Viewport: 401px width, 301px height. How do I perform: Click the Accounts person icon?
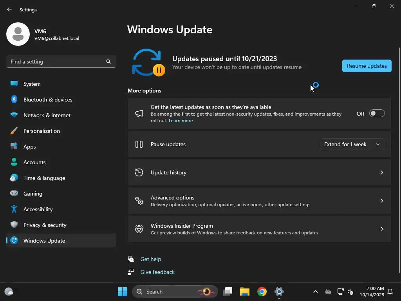coord(14,162)
